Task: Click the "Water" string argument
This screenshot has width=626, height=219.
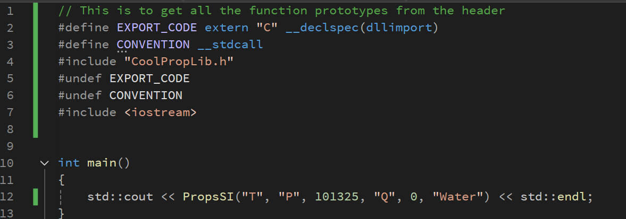Action: pyautogui.click(x=457, y=197)
